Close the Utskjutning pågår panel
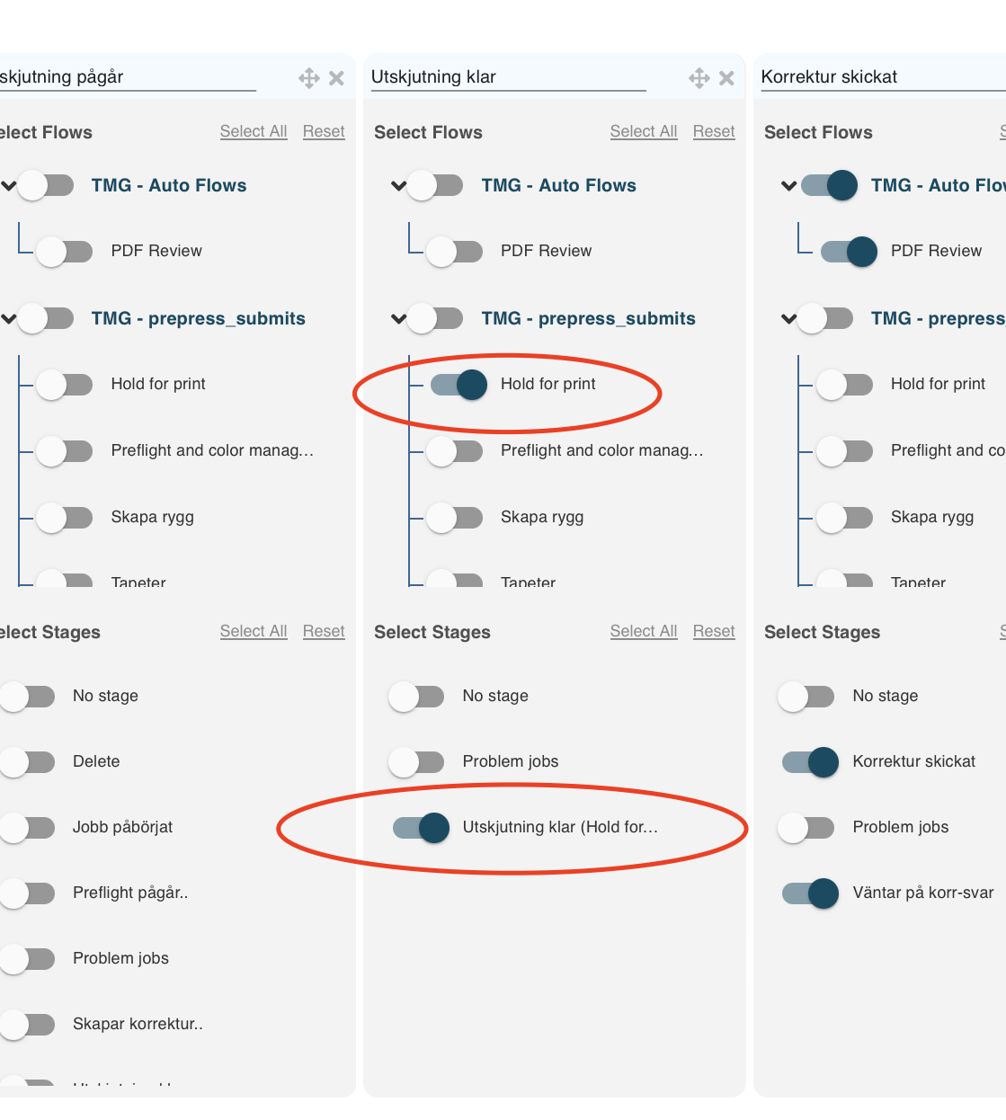This screenshot has height=1120, width=1006. [x=336, y=78]
